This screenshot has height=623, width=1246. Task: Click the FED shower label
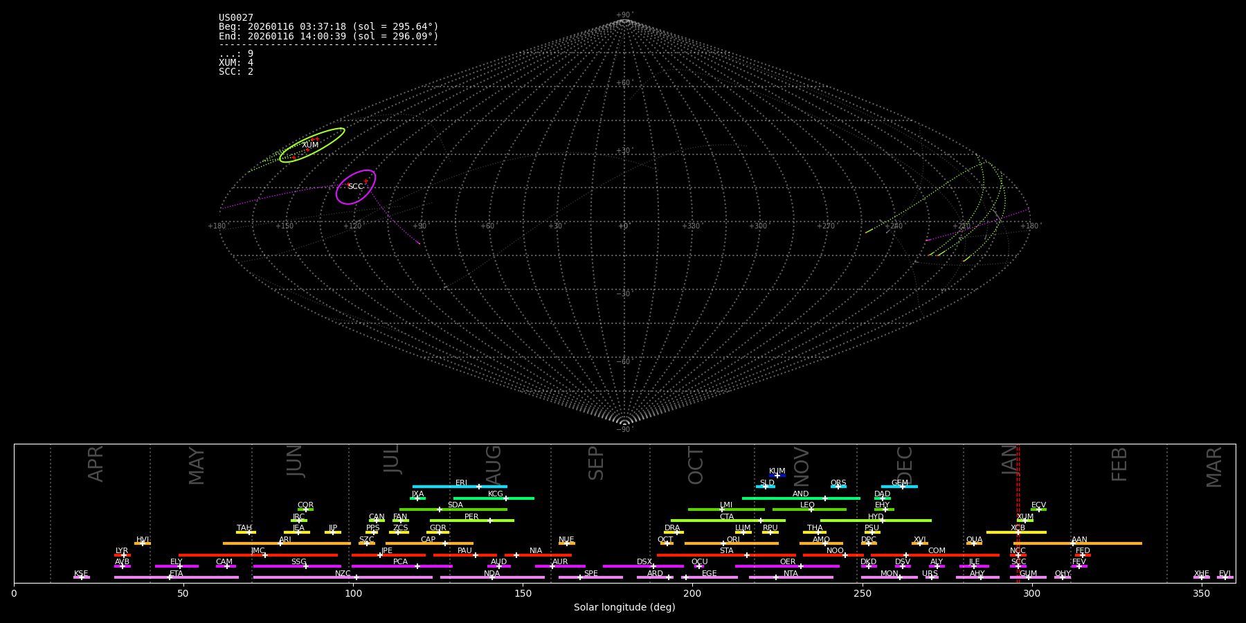(1083, 551)
